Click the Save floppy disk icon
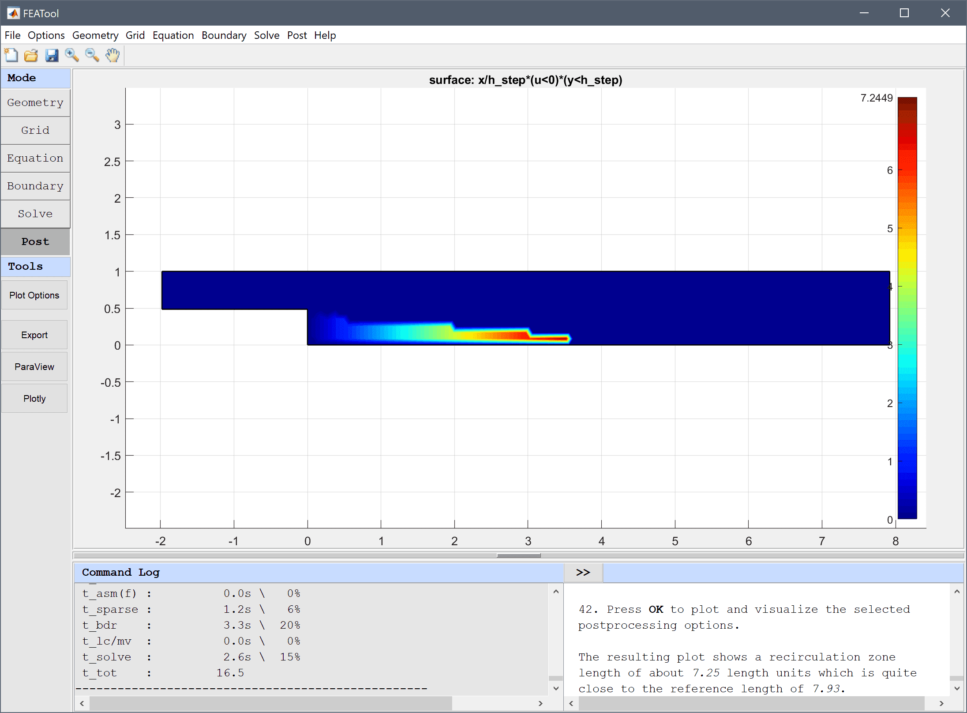The height and width of the screenshot is (713, 967). [52, 55]
